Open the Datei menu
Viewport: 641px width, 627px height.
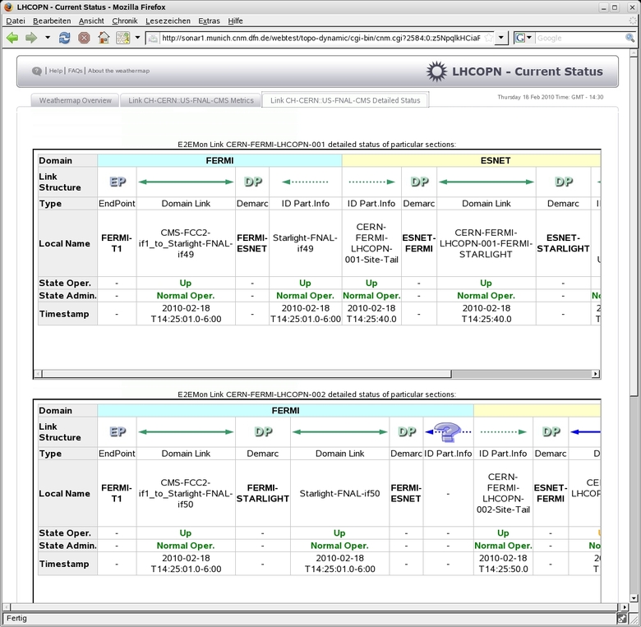[x=16, y=21]
